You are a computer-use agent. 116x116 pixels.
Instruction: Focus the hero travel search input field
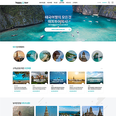pos(58,29)
